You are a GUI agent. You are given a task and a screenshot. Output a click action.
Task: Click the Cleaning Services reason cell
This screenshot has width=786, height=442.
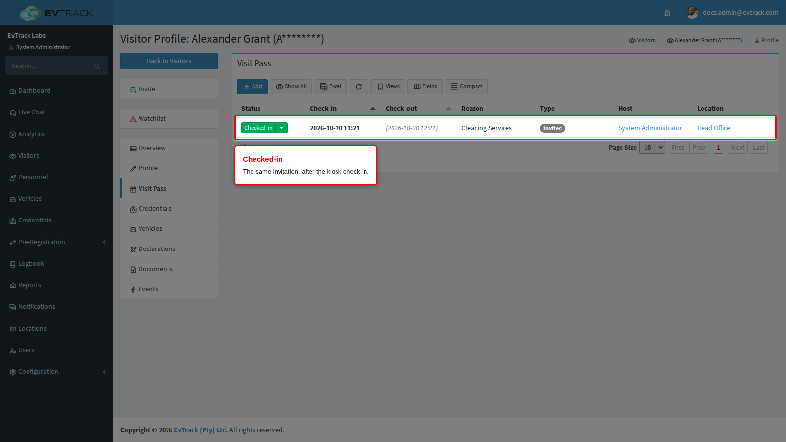coord(486,128)
